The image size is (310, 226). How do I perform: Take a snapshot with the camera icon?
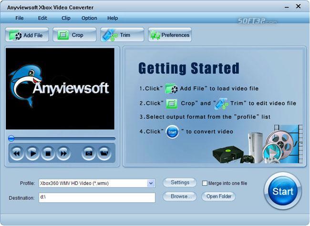[x=88, y=153]
